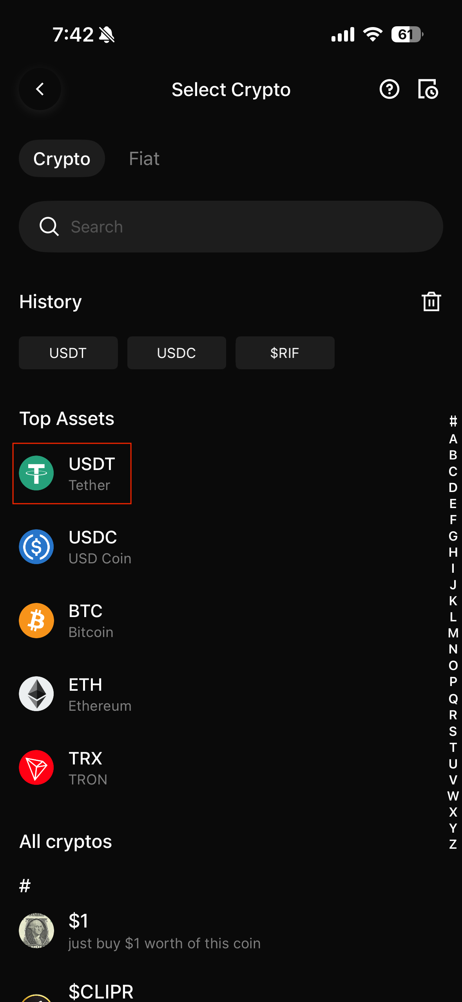Select the USDC coin logo
The width and height of the screenshot is (462, 1002).
pyautogui.click(x=36, y=547)
